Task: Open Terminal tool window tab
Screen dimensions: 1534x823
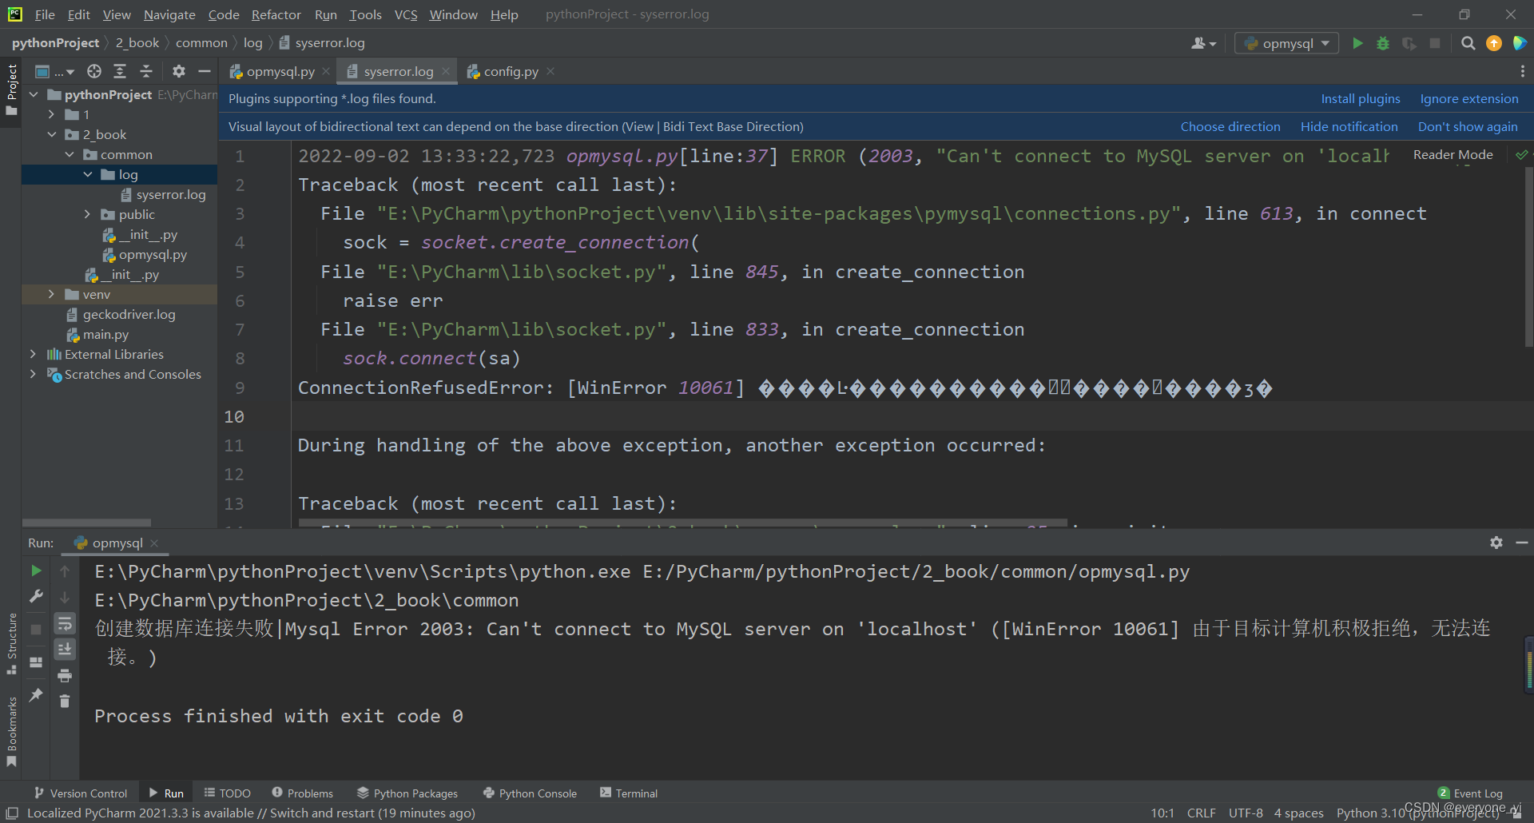Action: click(x=629, y=793)
